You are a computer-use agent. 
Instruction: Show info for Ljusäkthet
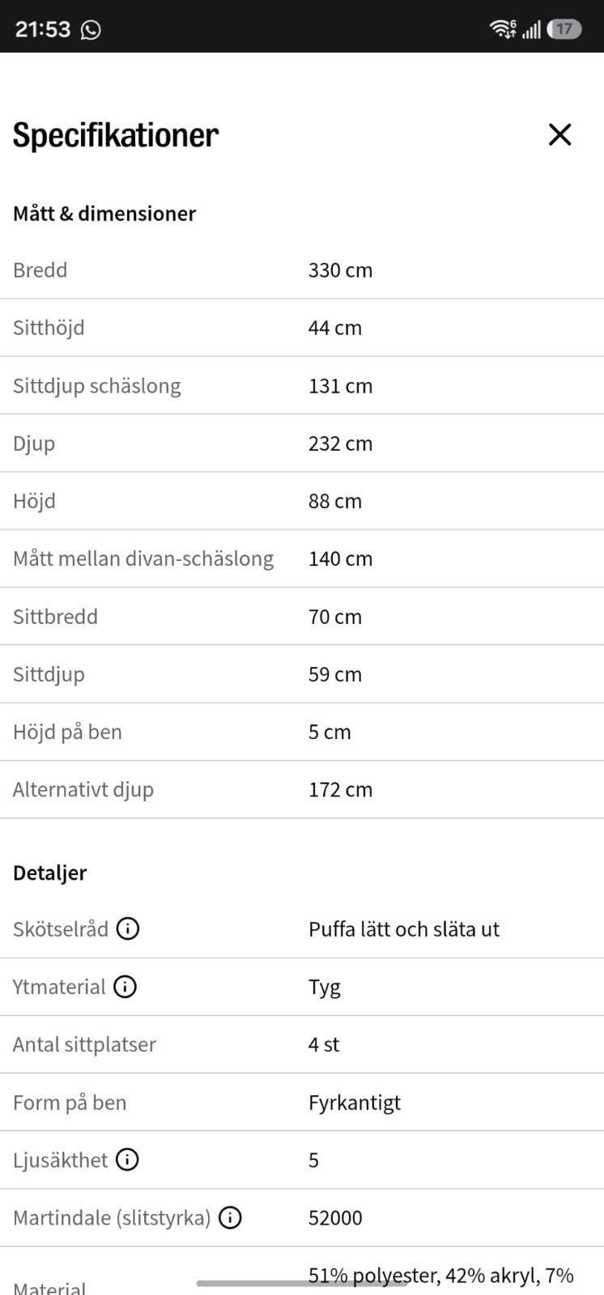point(127,1160)
